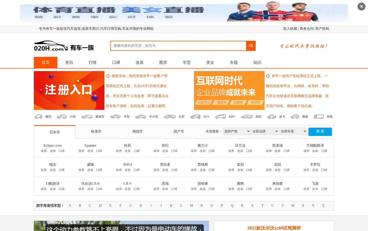
Task: Click the blue 搜索 button
Action: click(320, 132)
